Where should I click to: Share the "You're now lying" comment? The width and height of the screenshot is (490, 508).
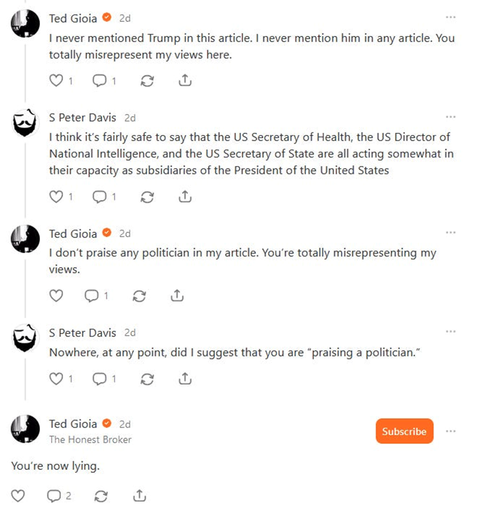point(139,495)
